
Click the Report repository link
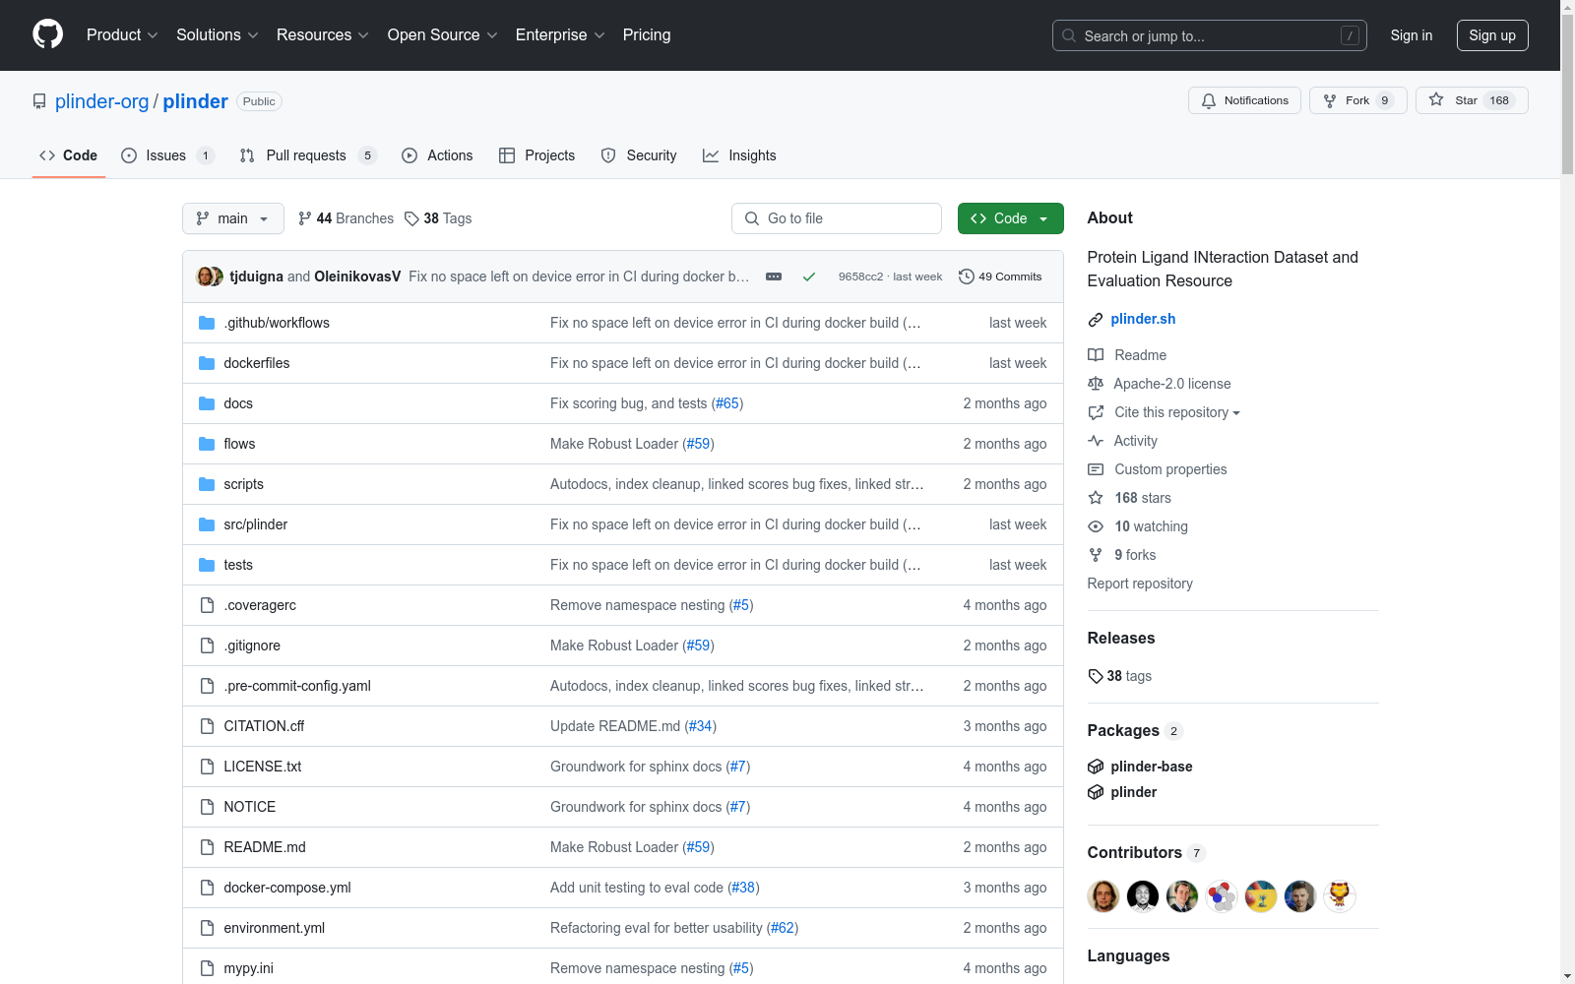[x=1140, y=584]
